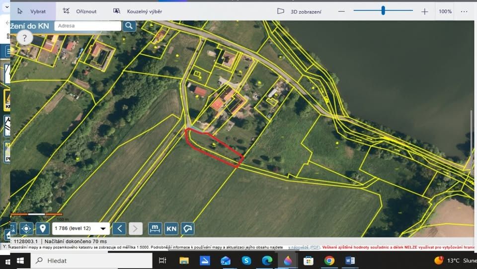Open the v nápovědě (PDF) link
The height and width of the screenshot is (269, 477).
[304, 248]
